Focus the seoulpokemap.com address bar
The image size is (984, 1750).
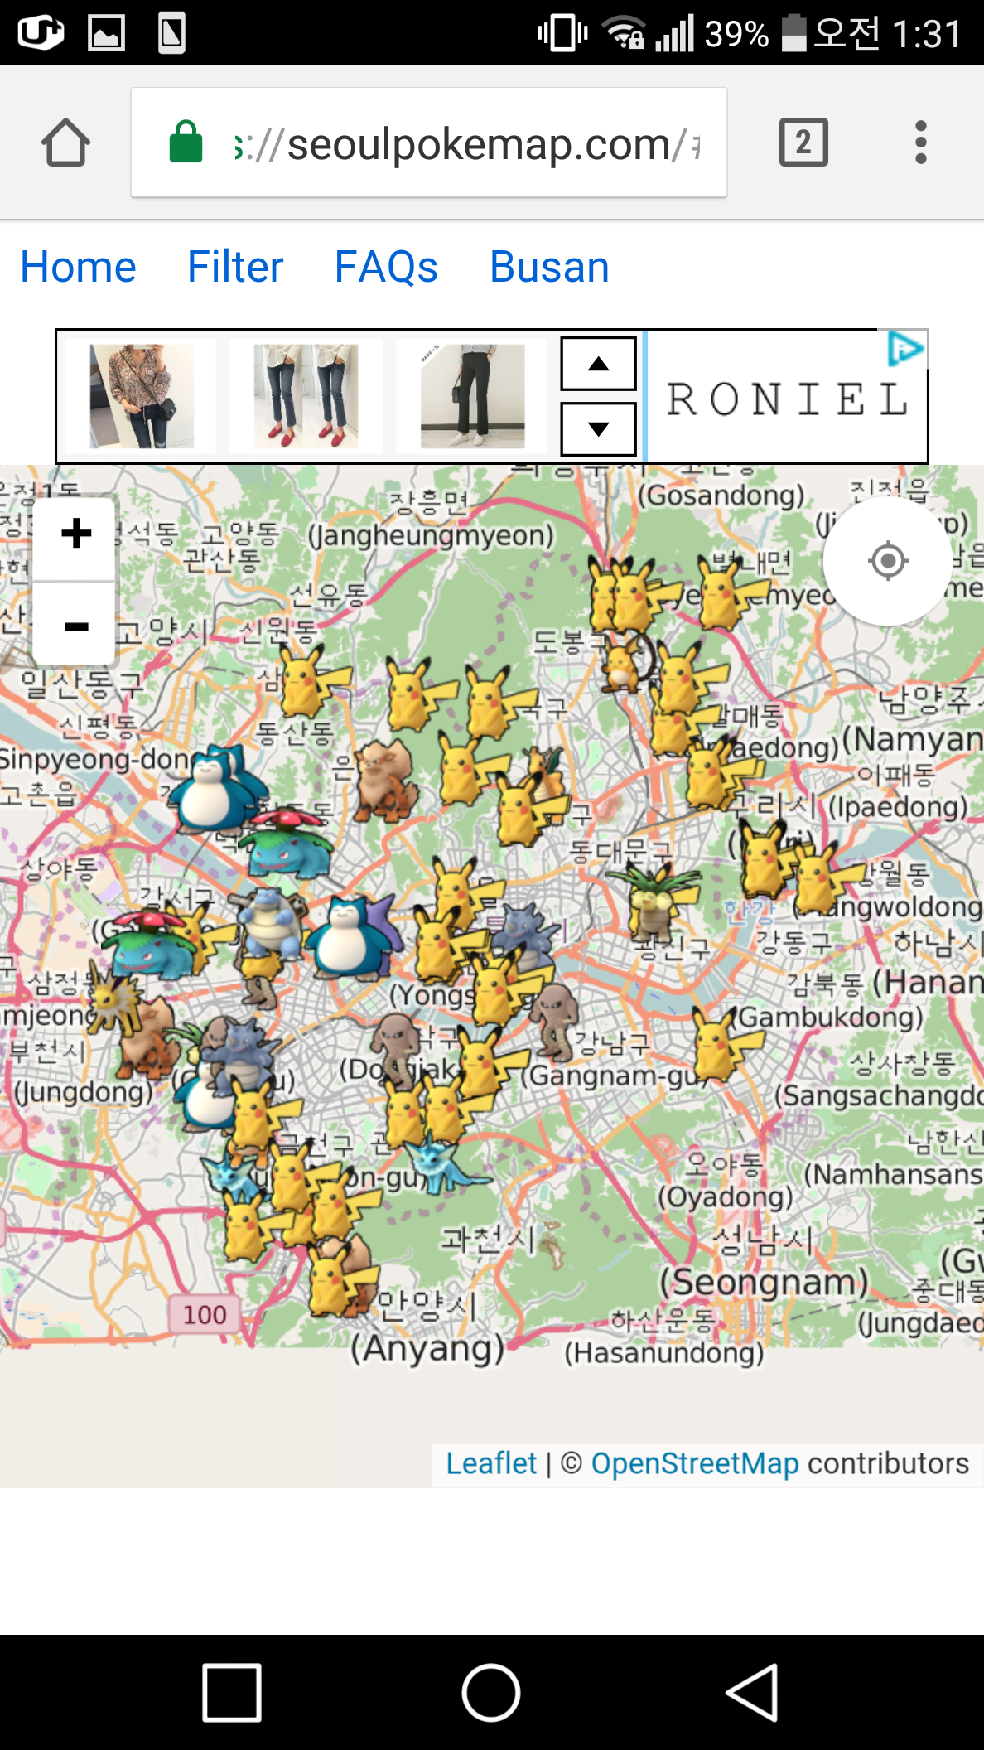(x=429, y=143)
